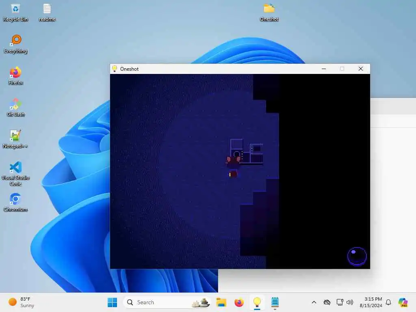Launch Visual Studio Code shortcut
Screen dimensions: 416x312
(x=15, y=173)
